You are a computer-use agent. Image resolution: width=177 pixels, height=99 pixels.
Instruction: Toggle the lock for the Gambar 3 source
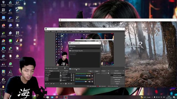(74, 81)
